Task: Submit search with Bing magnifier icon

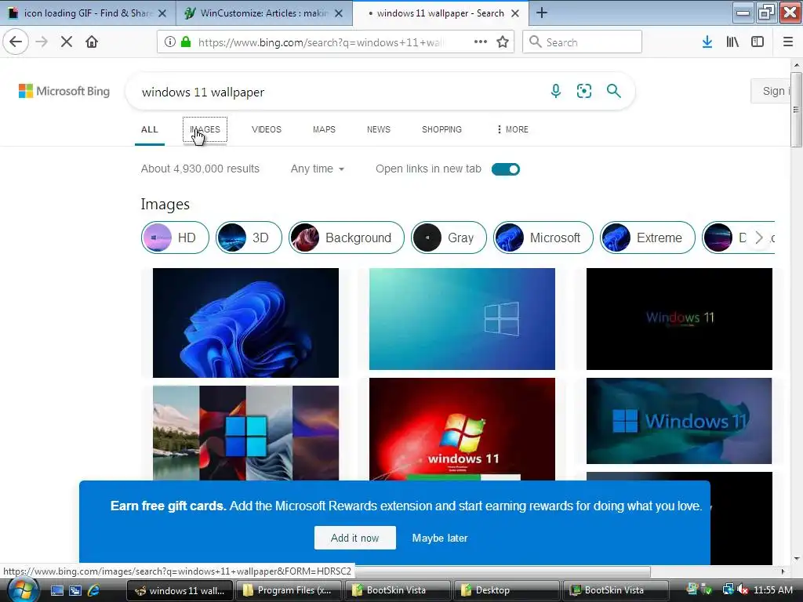Action: coord(613,91)
